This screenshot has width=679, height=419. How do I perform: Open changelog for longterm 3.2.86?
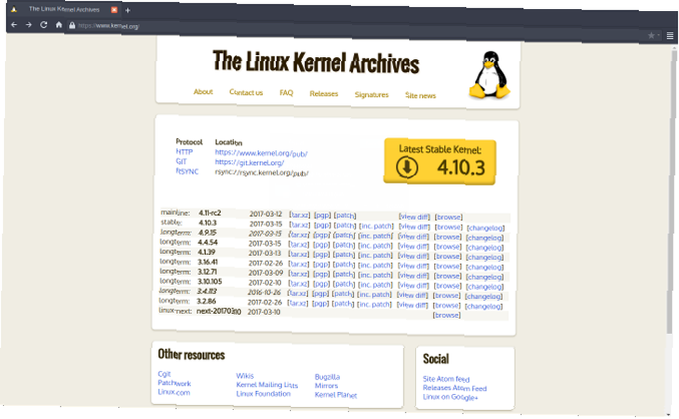(x=483, y=306)
